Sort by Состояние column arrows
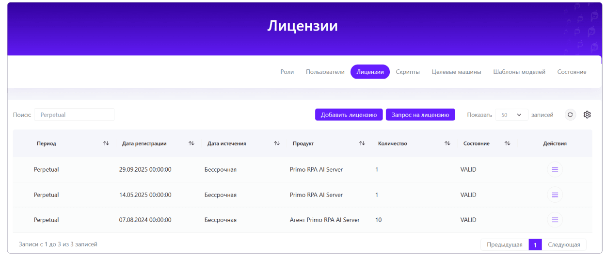606x260 pixels. coord(507,144)
